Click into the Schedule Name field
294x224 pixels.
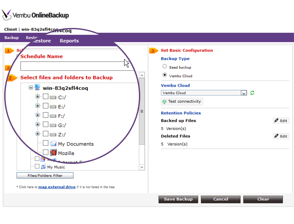coord(77,66)
